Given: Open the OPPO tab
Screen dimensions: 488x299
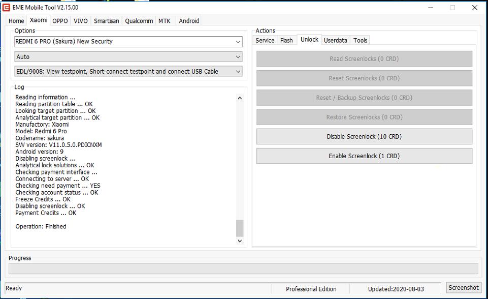Looking at the screenshot, I should (x=60, y=21).
